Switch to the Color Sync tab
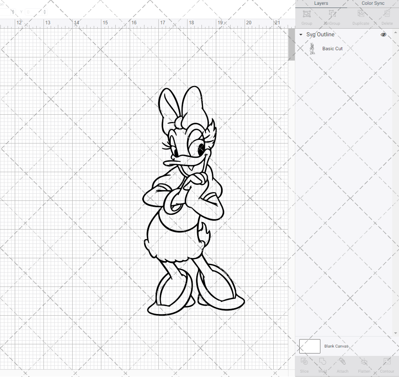 point(373,3)
